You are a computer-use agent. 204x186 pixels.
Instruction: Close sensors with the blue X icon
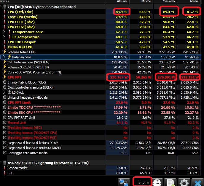pos(197,182)
